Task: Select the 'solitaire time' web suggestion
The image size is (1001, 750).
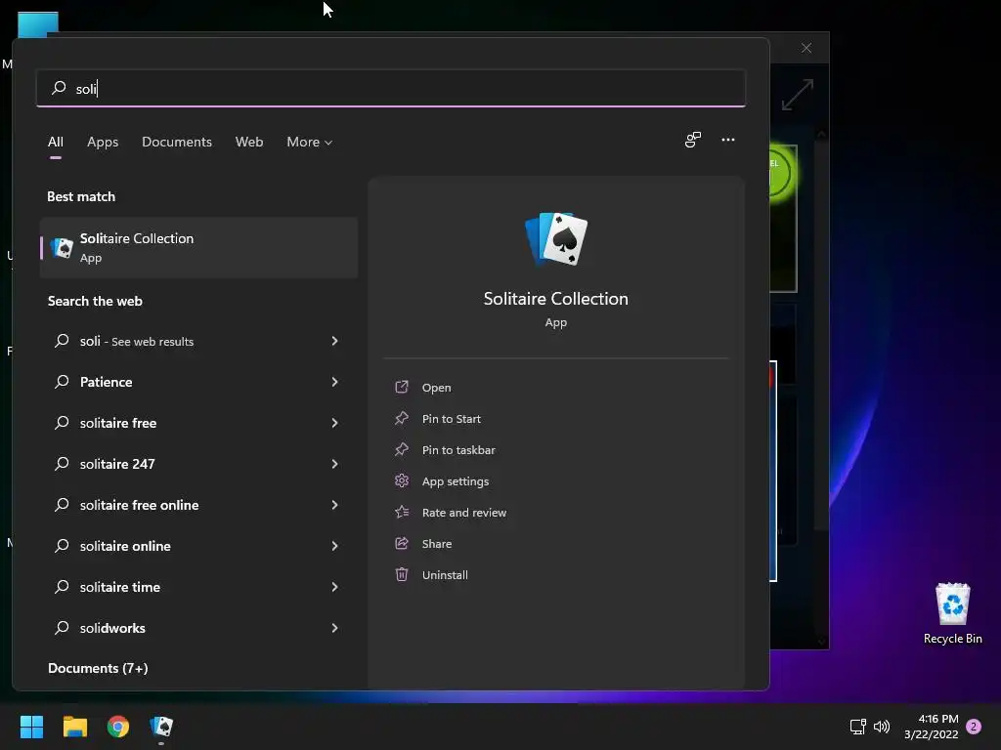Action: pyautogui.click(x=199, y=587)
